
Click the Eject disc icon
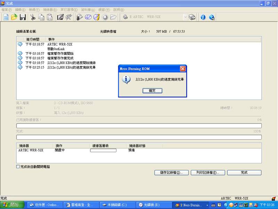[x=105, y=17]
